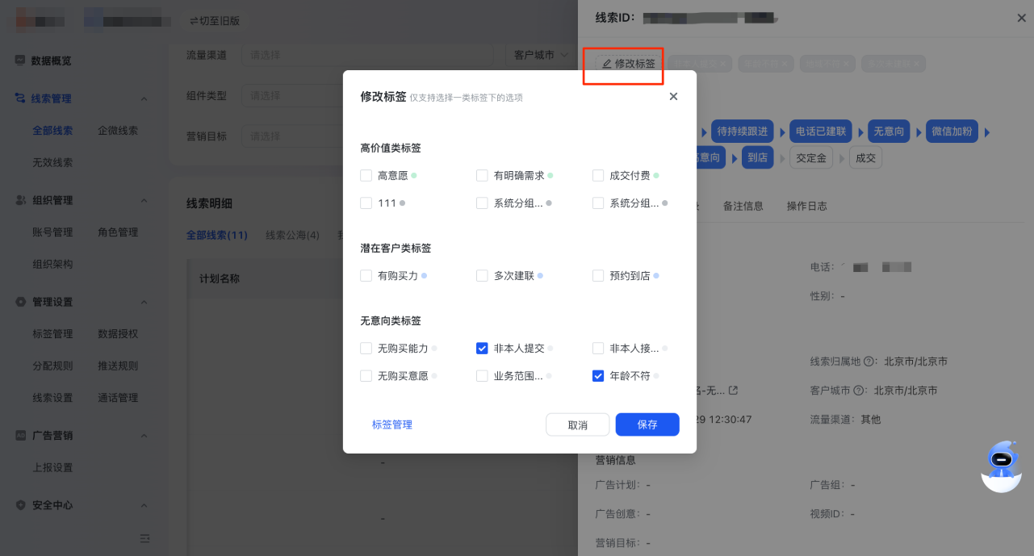
Task: Disable the 年龄不符 tag checkbox
Action: [598, 375]
